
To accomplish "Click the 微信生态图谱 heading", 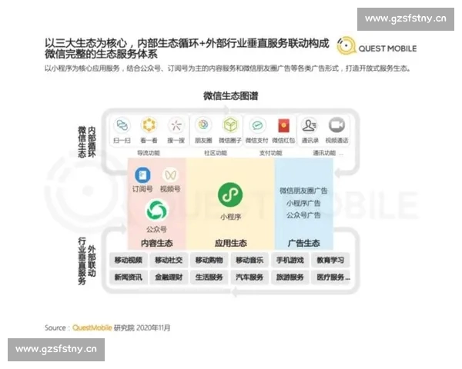I will coord(231,96).
